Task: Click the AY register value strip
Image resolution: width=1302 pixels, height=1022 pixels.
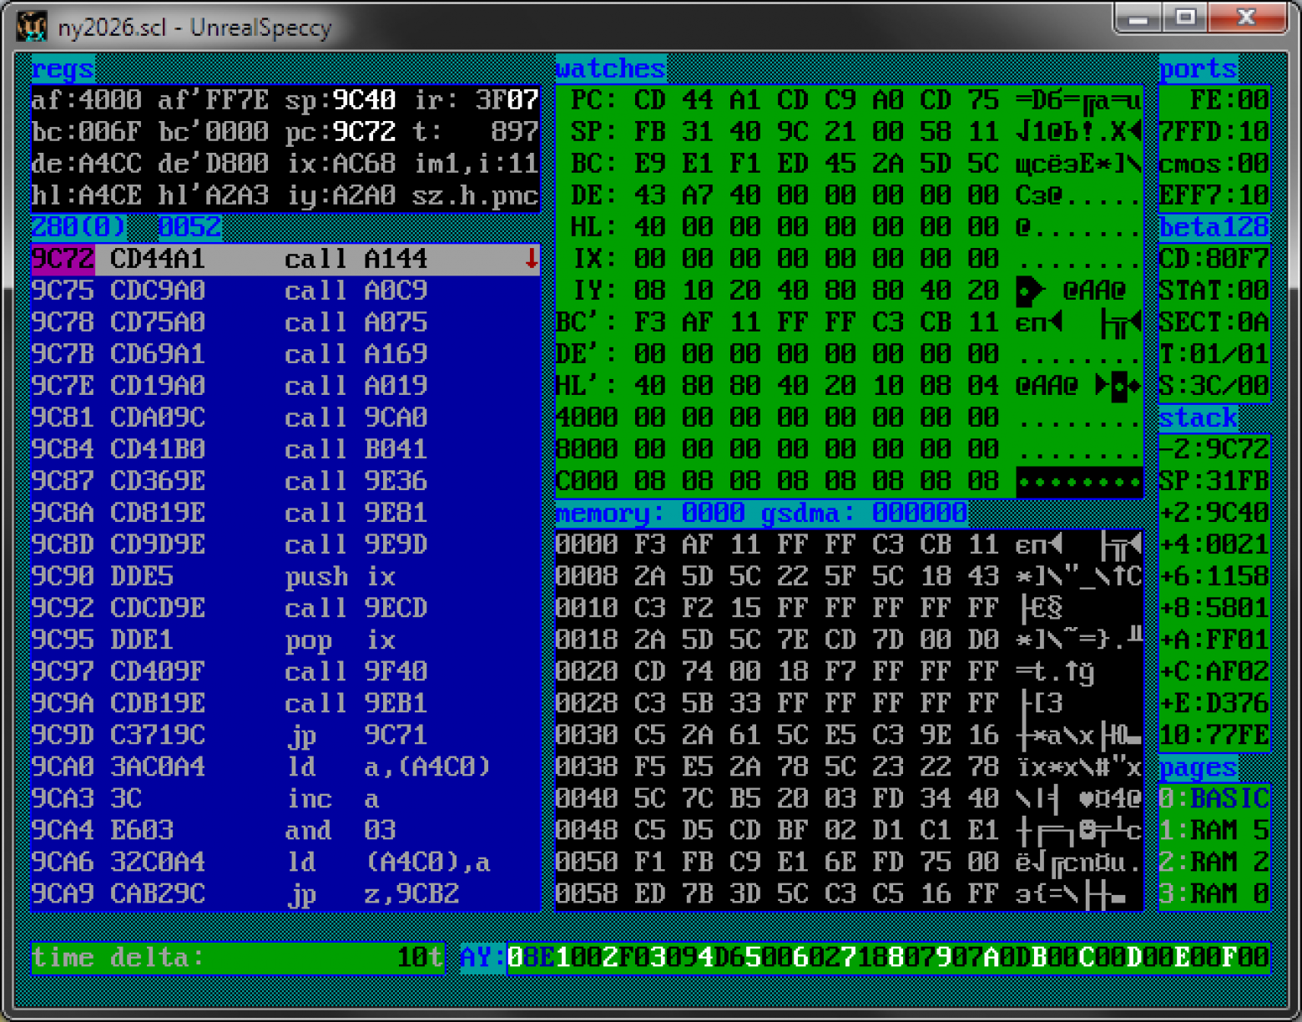Action: 885,957
